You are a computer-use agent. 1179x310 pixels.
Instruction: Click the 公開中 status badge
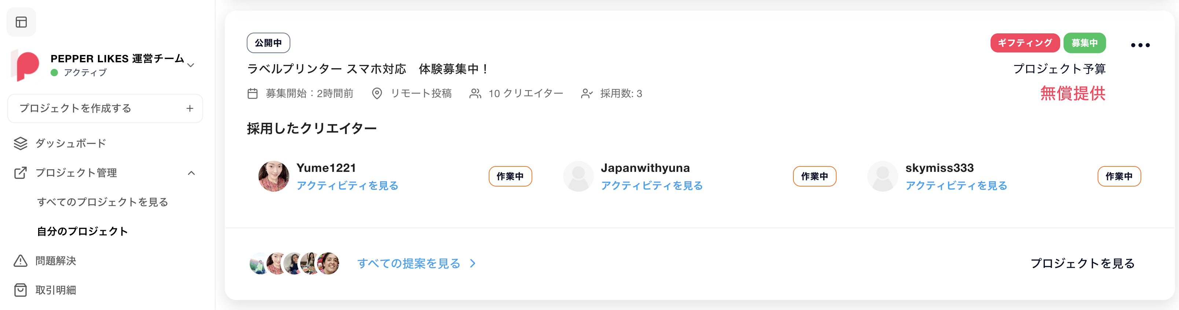[268, 43]
